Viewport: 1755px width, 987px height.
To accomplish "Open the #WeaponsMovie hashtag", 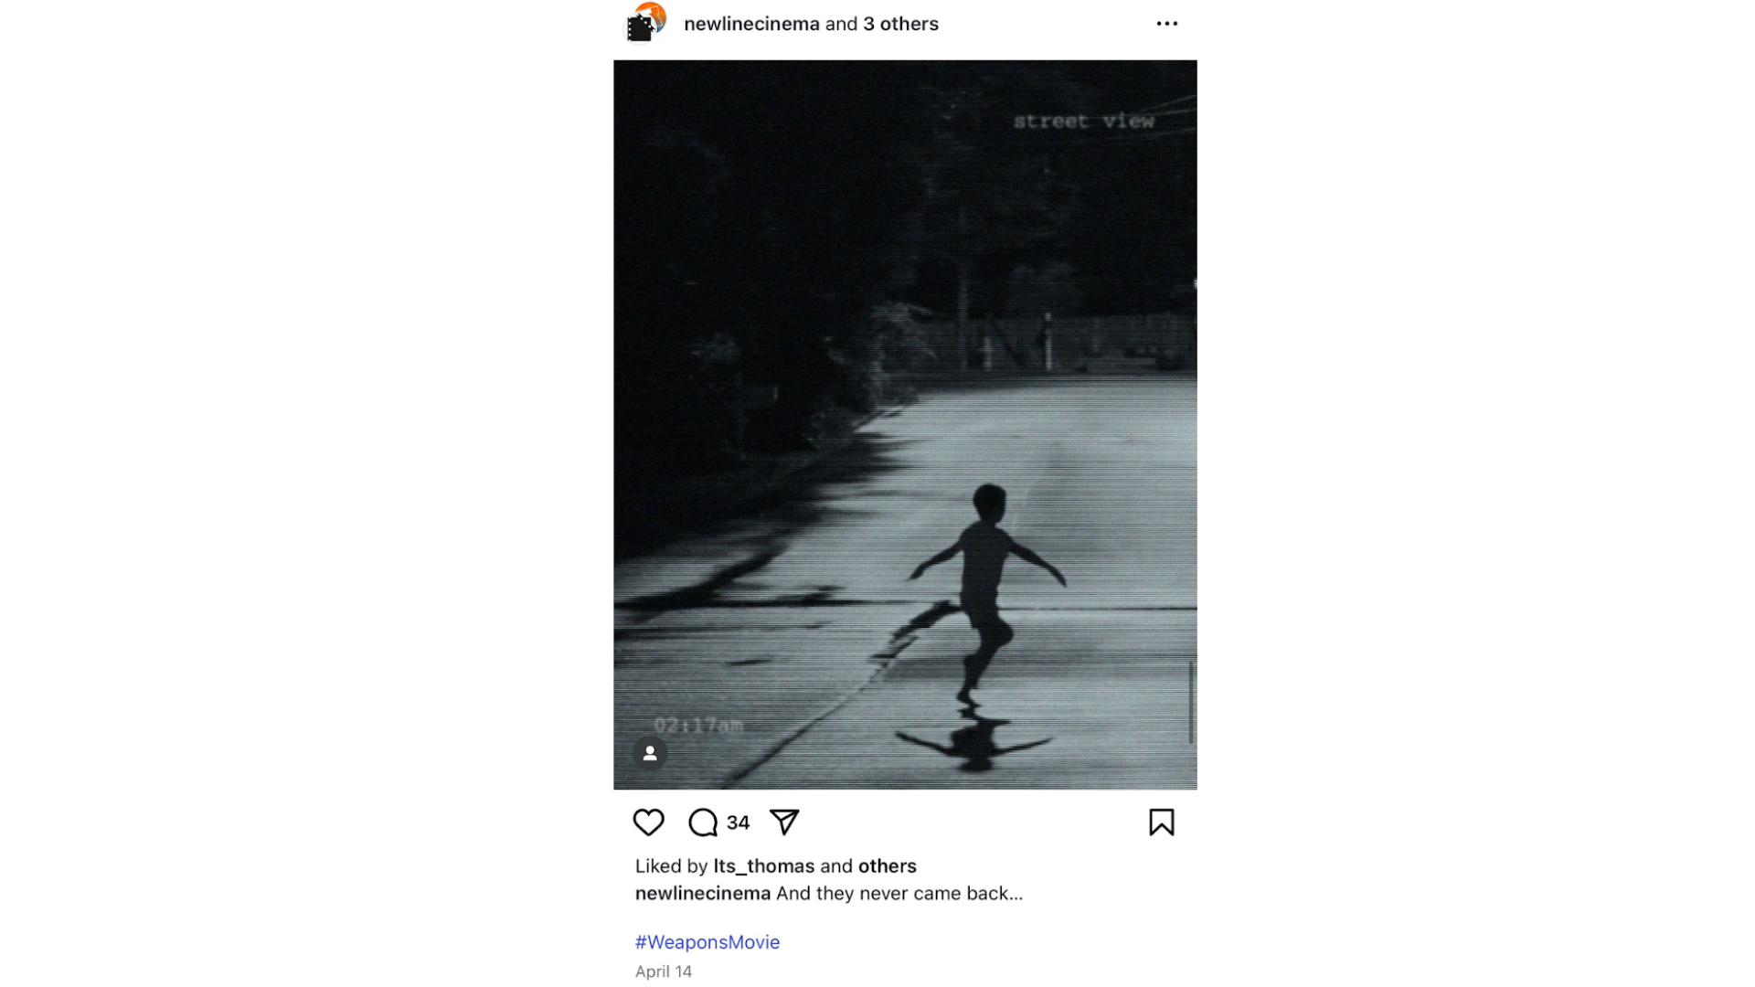I will click(x=707, y=942).
